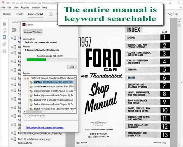Open bookmark 'Part 12 – Body Installation Drawings'
This screenshot has width=183, height=147.
[40, 133]
